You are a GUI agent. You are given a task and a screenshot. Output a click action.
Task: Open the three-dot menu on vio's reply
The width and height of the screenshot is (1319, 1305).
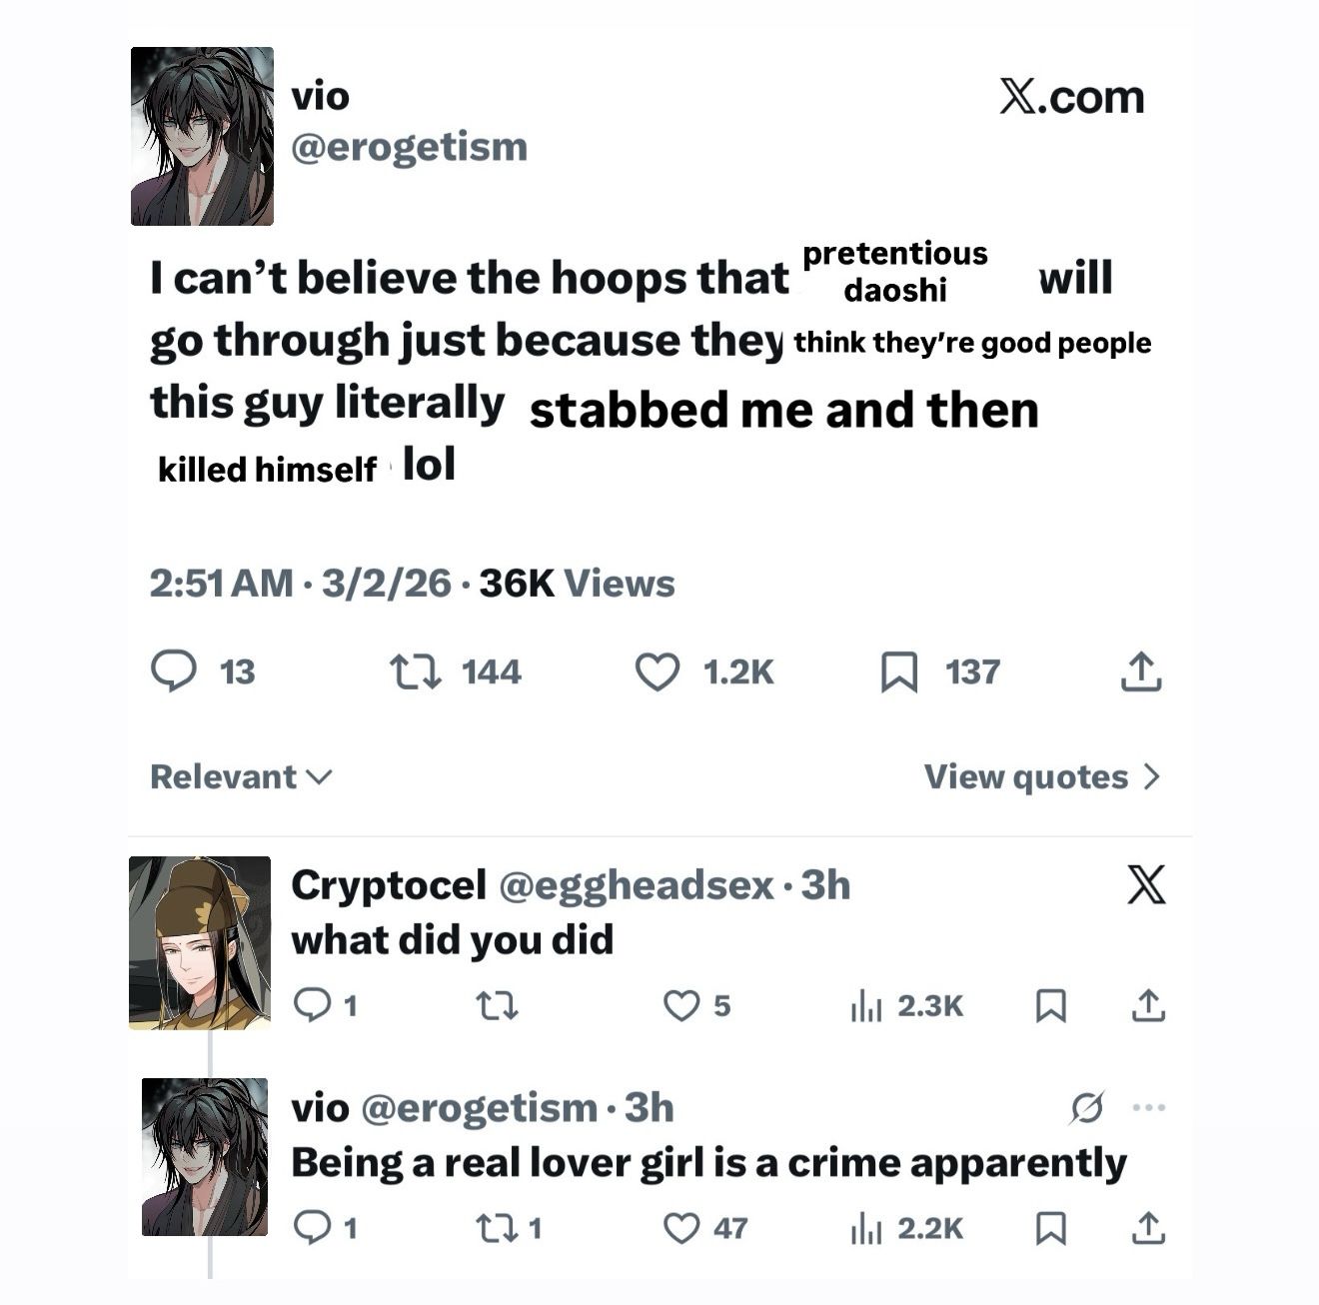coord(1149,1107)
